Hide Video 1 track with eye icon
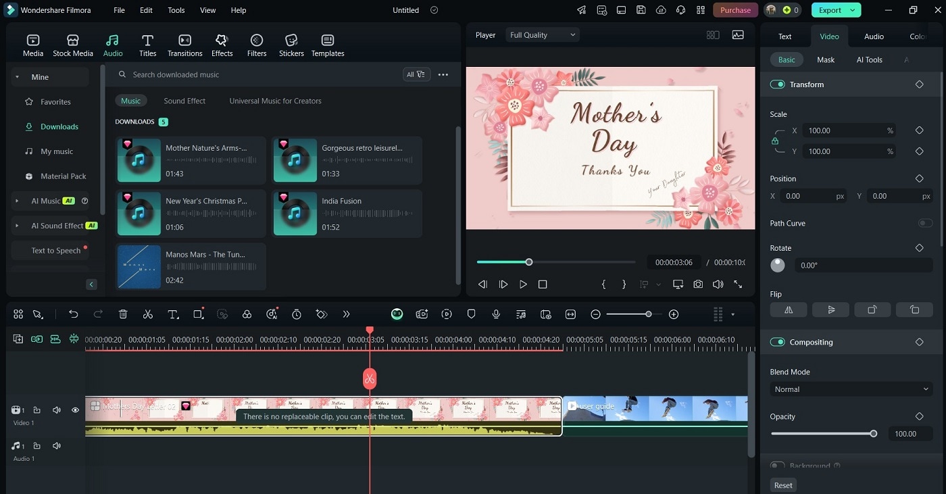Image resolution: width=946 pixels, height=494 pixels. coord(75,410)
